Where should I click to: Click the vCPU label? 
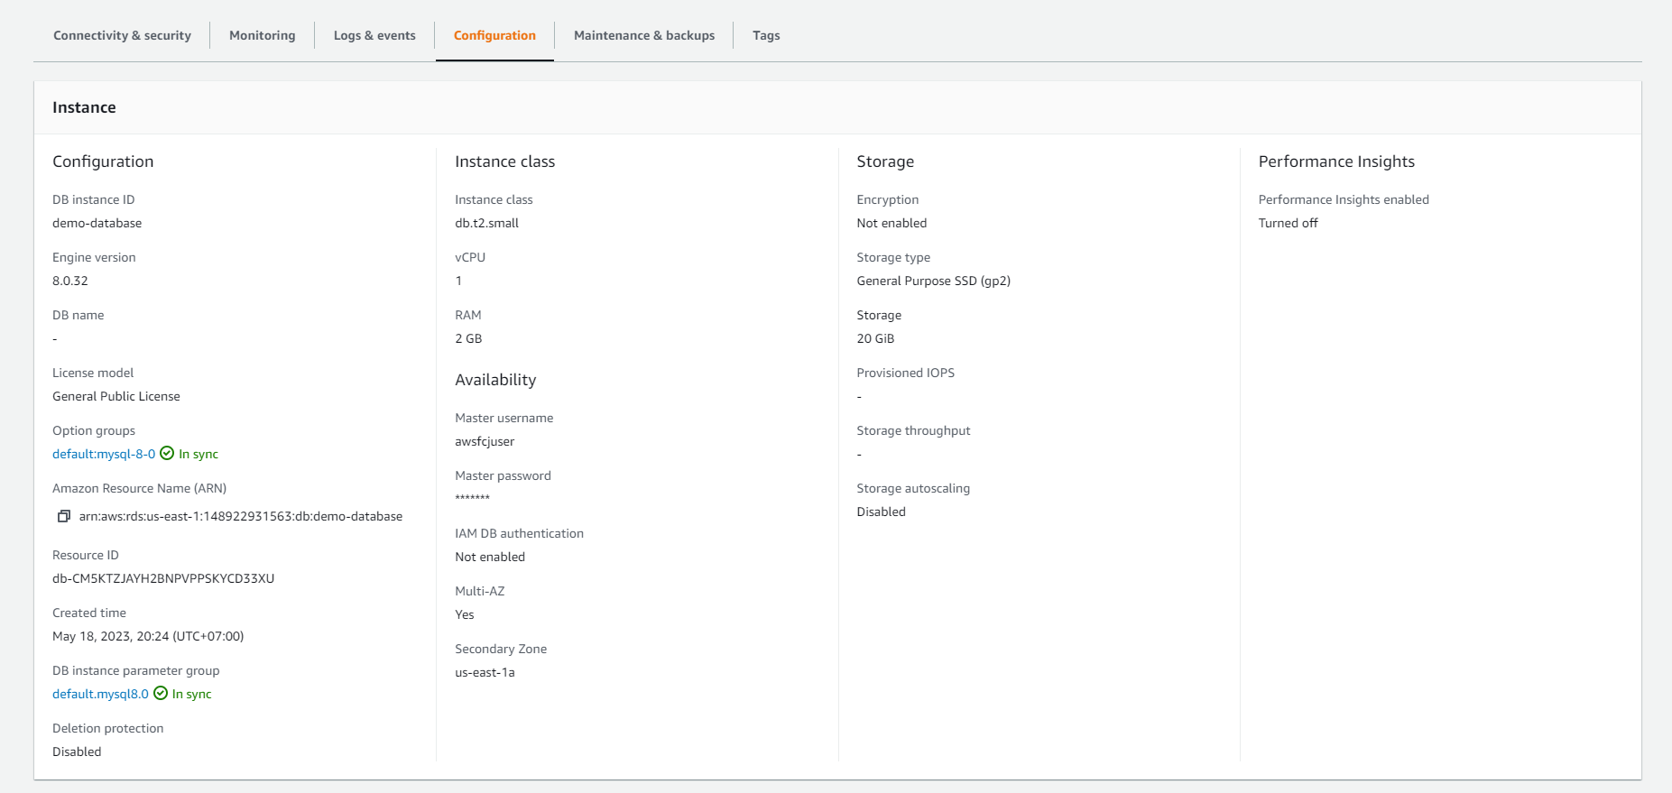click(x=470, y=257)
